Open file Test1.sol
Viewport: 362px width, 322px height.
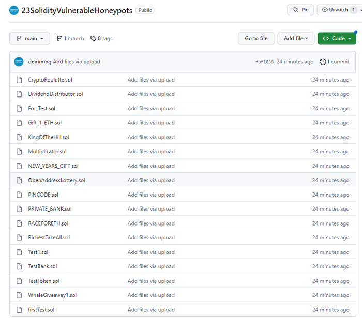pyautogui.click(x=38, y=252)
